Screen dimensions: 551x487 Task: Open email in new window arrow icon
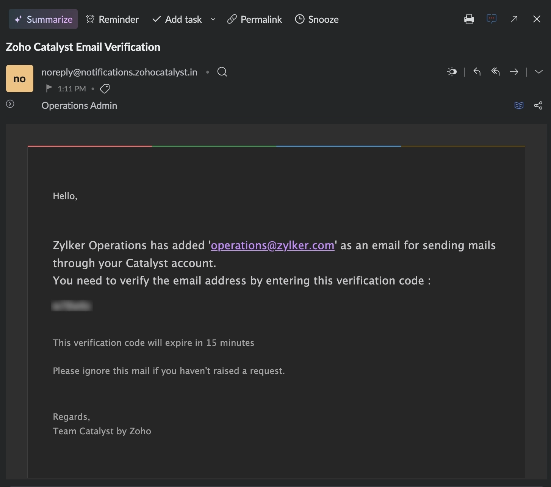[x=514, y=19]
